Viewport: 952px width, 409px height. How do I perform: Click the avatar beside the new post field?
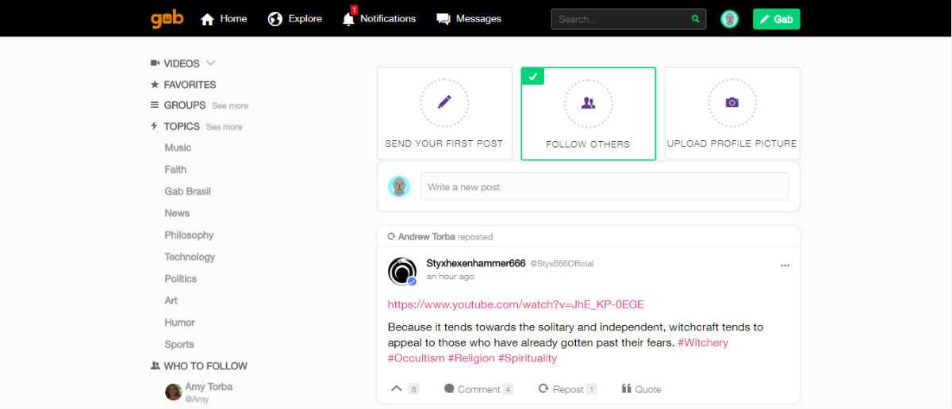(399, 186)
